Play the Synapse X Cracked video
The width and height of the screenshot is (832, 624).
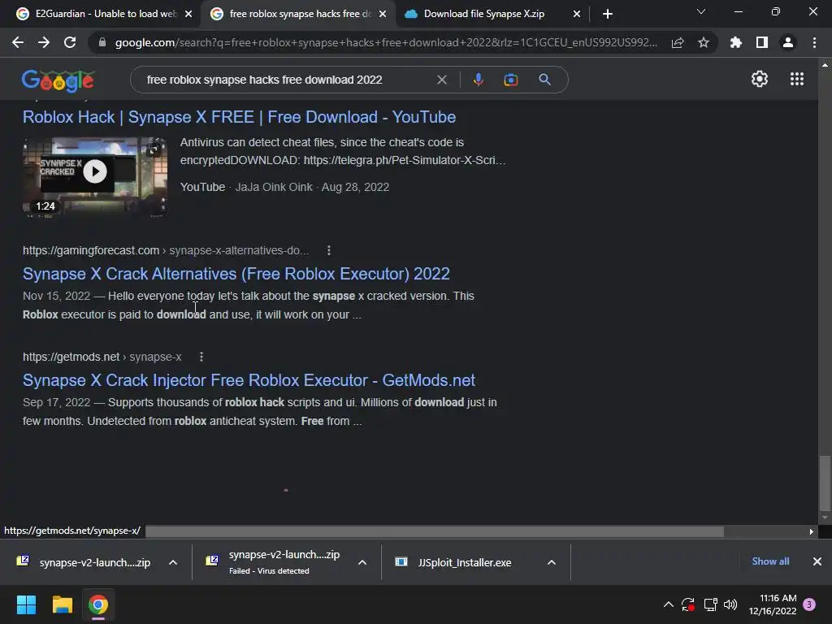[x=95, y=171]
